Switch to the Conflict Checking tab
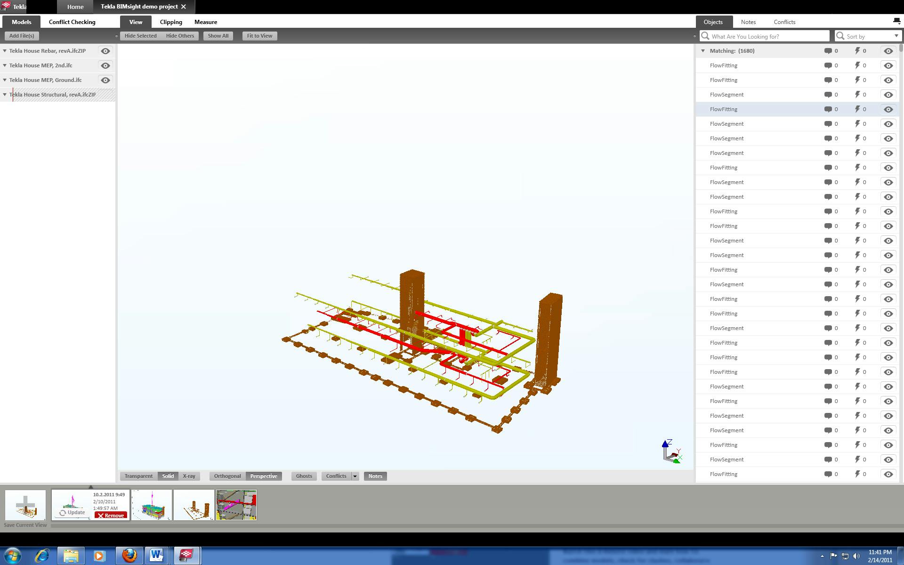This screenshot has width=904, height=565. [x=72, y=22]
